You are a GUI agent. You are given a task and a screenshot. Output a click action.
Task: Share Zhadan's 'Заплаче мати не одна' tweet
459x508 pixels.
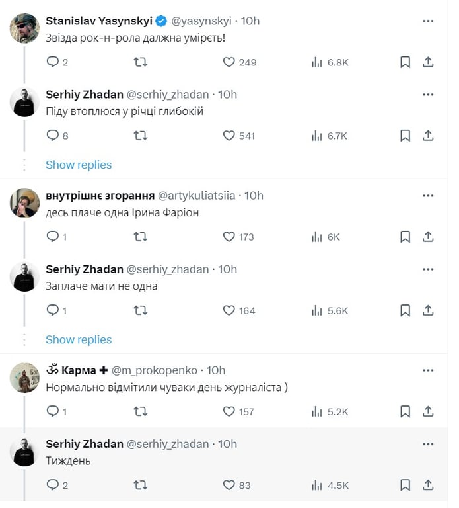tap(428, 310)
